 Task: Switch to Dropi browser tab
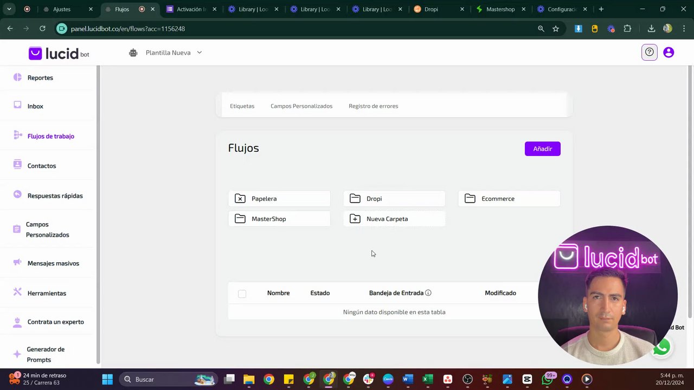tap(440, 9)
